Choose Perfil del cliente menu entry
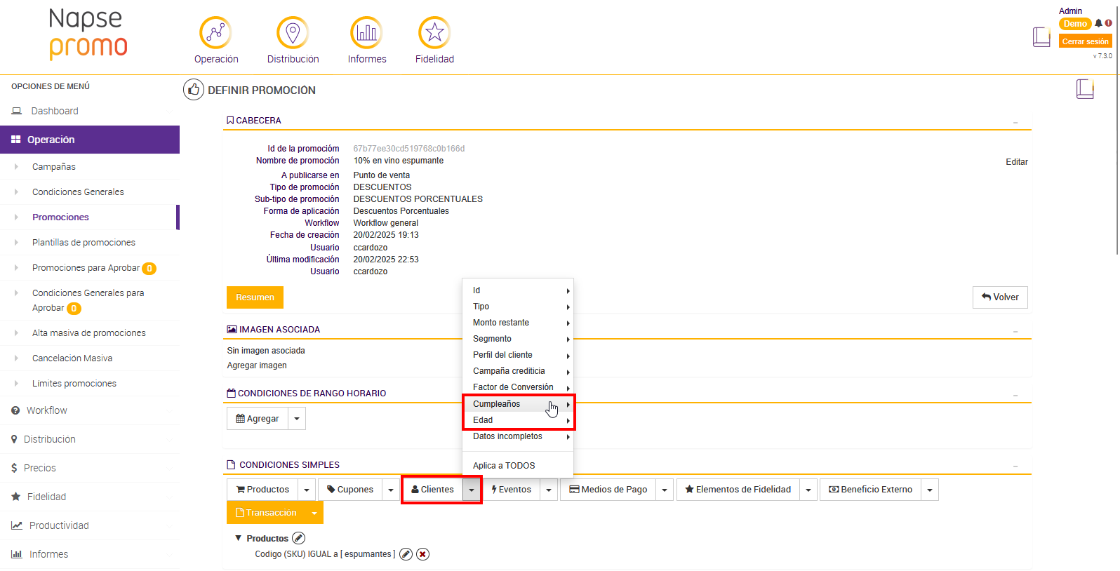Screen dimensions: 1120x571 [518, 355]
